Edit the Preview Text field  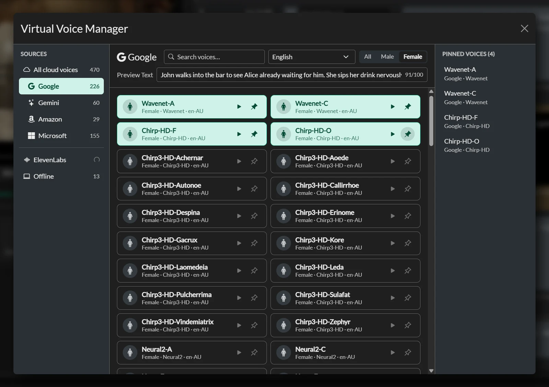(292, 75)
